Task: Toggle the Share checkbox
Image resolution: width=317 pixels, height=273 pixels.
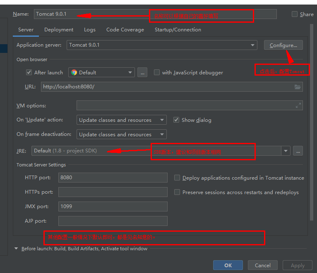Action: [x=295, y=14]
